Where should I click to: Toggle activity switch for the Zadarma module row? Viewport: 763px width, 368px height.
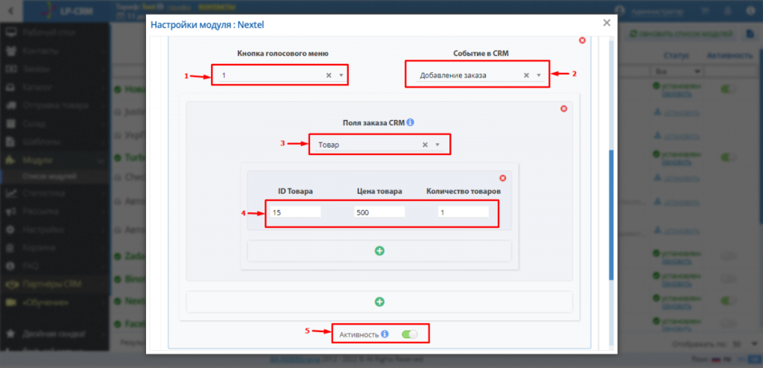point(728,255)
